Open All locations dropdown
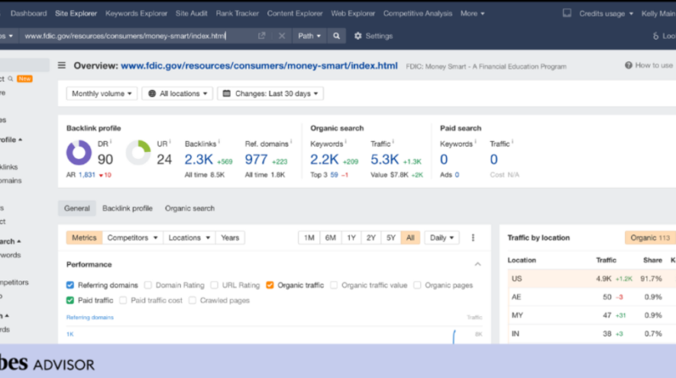The image size is (676, 378). pos(177,93)
